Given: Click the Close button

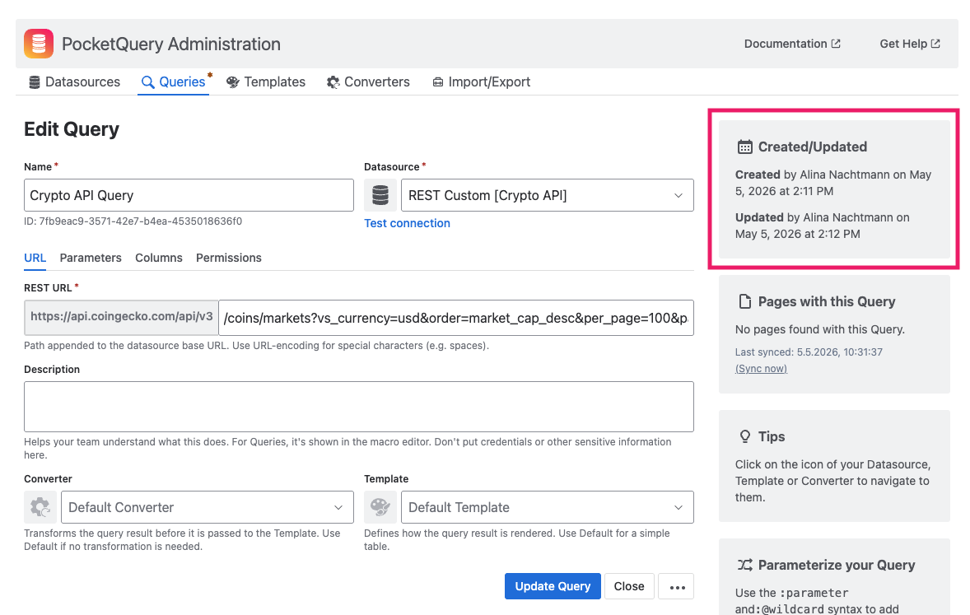Looking at the screenshot, I should 629,586.
